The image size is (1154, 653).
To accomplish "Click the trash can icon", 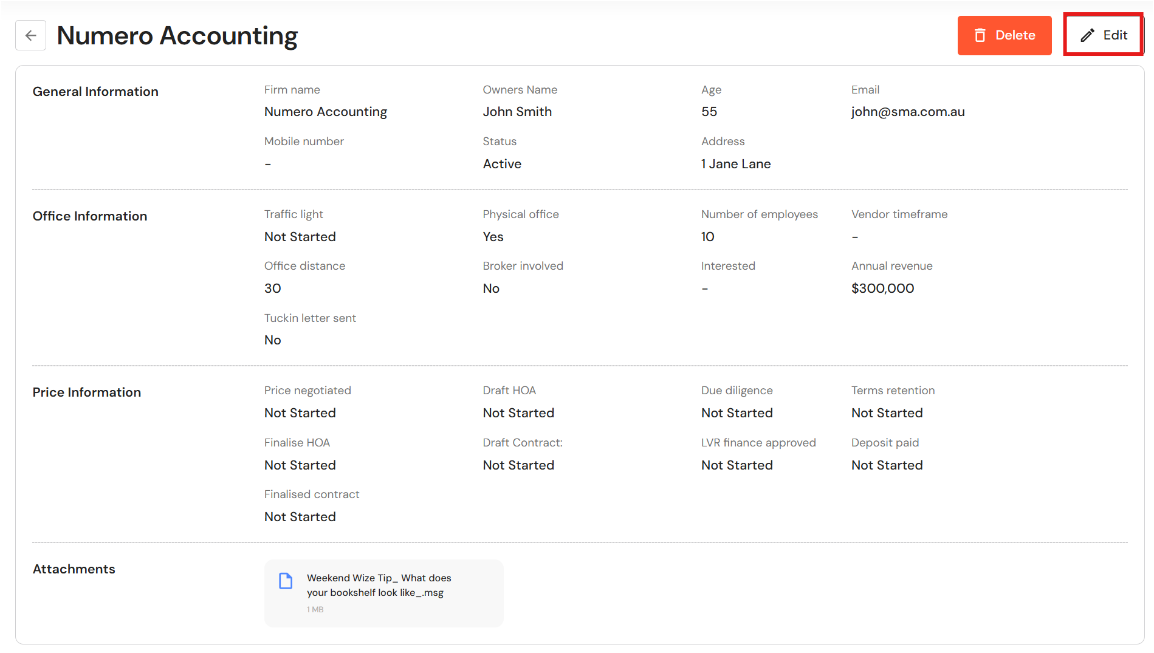I will point(980,35).
